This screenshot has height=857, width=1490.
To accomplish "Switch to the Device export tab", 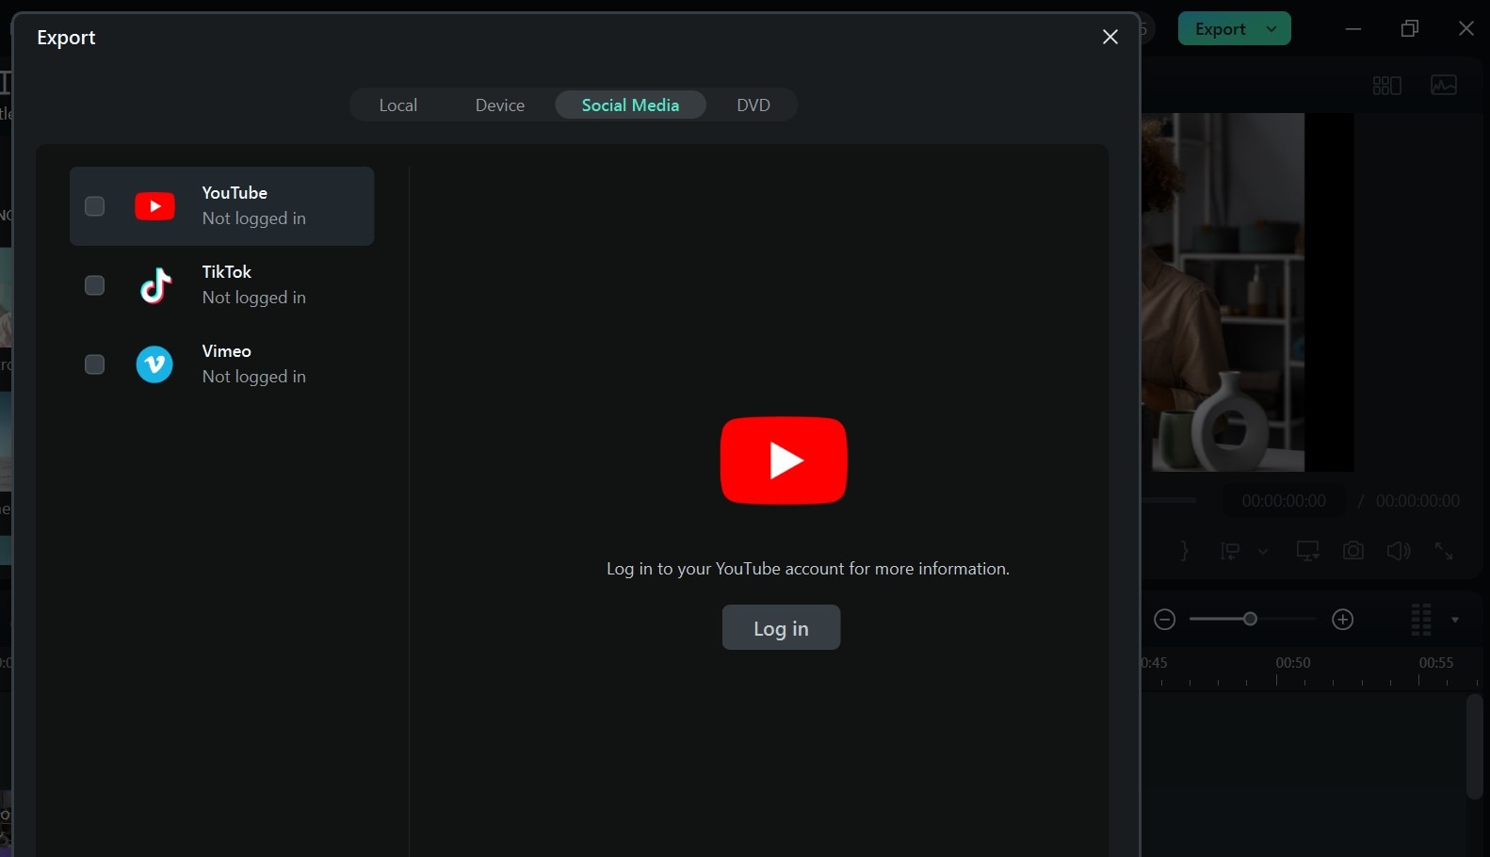I will coord(499,105).
